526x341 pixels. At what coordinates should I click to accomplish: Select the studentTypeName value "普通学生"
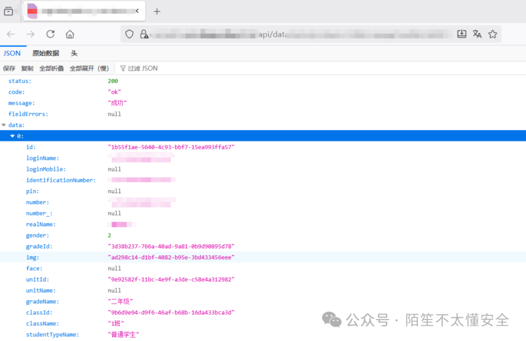point(123,335)
